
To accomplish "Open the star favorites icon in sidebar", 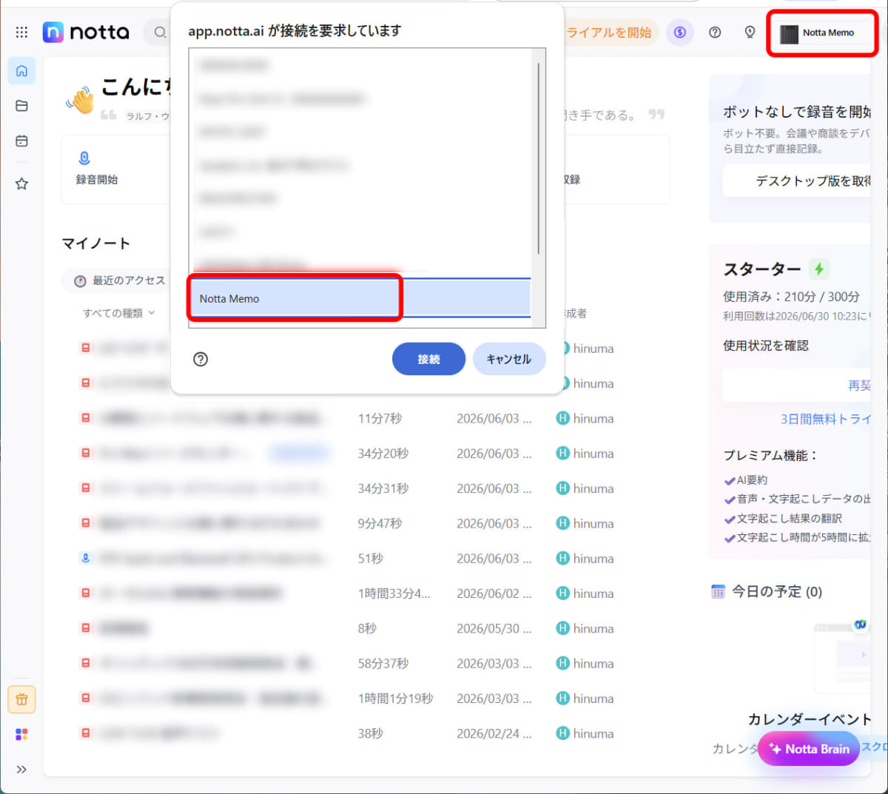I will 21,184.
